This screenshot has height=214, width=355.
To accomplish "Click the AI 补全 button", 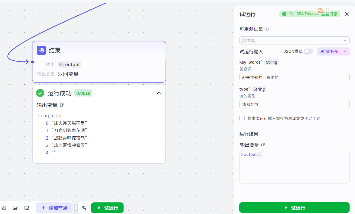I will 329,51.
